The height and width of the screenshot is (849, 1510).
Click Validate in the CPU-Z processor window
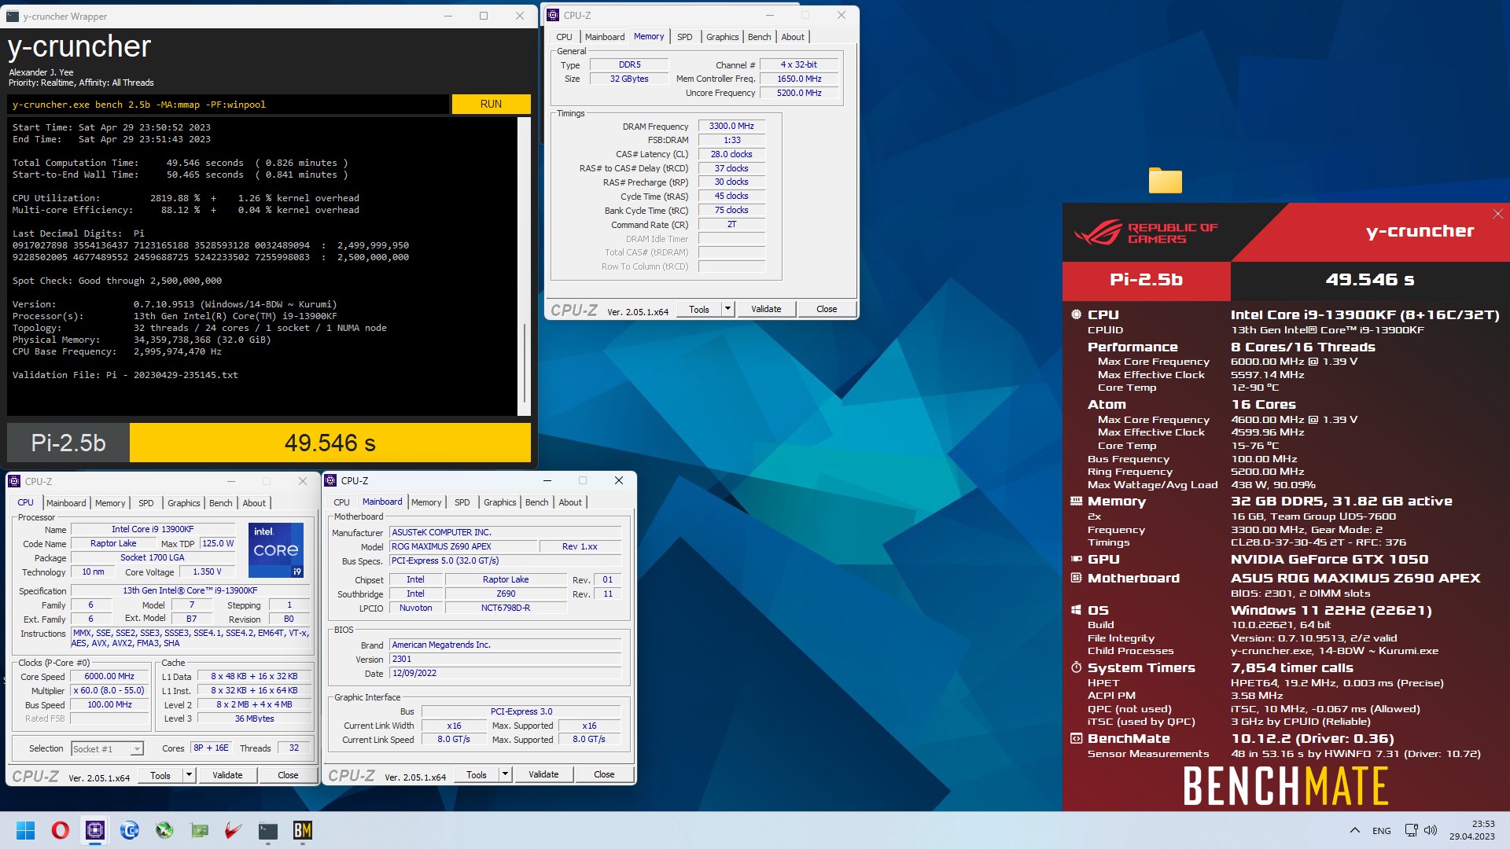[227, 775]
